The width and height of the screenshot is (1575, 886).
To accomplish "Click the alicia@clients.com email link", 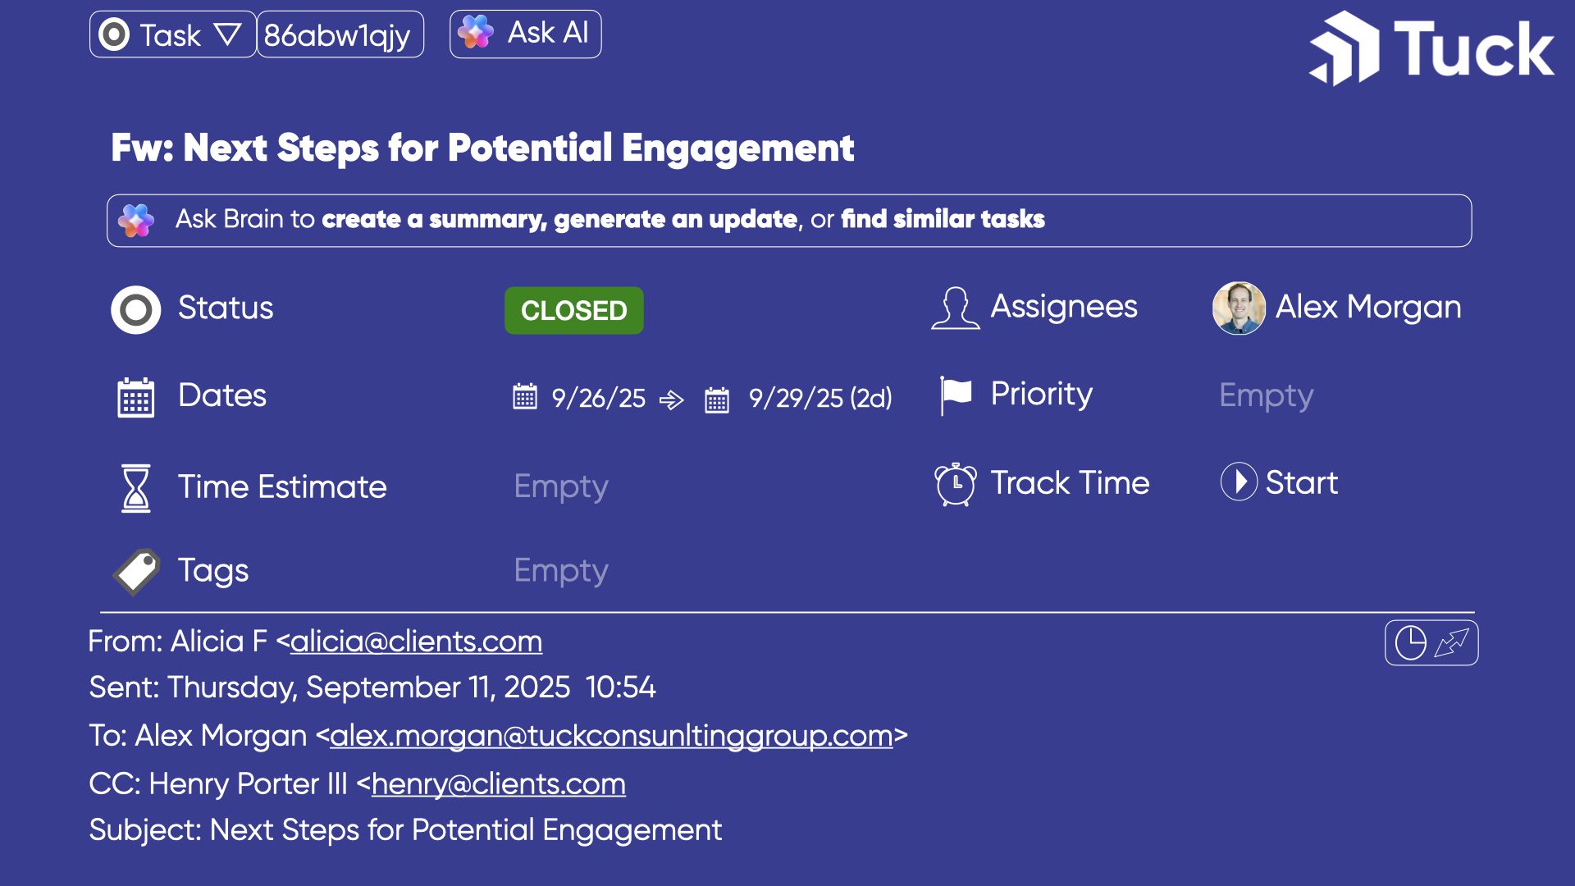I will click(416, 642).
